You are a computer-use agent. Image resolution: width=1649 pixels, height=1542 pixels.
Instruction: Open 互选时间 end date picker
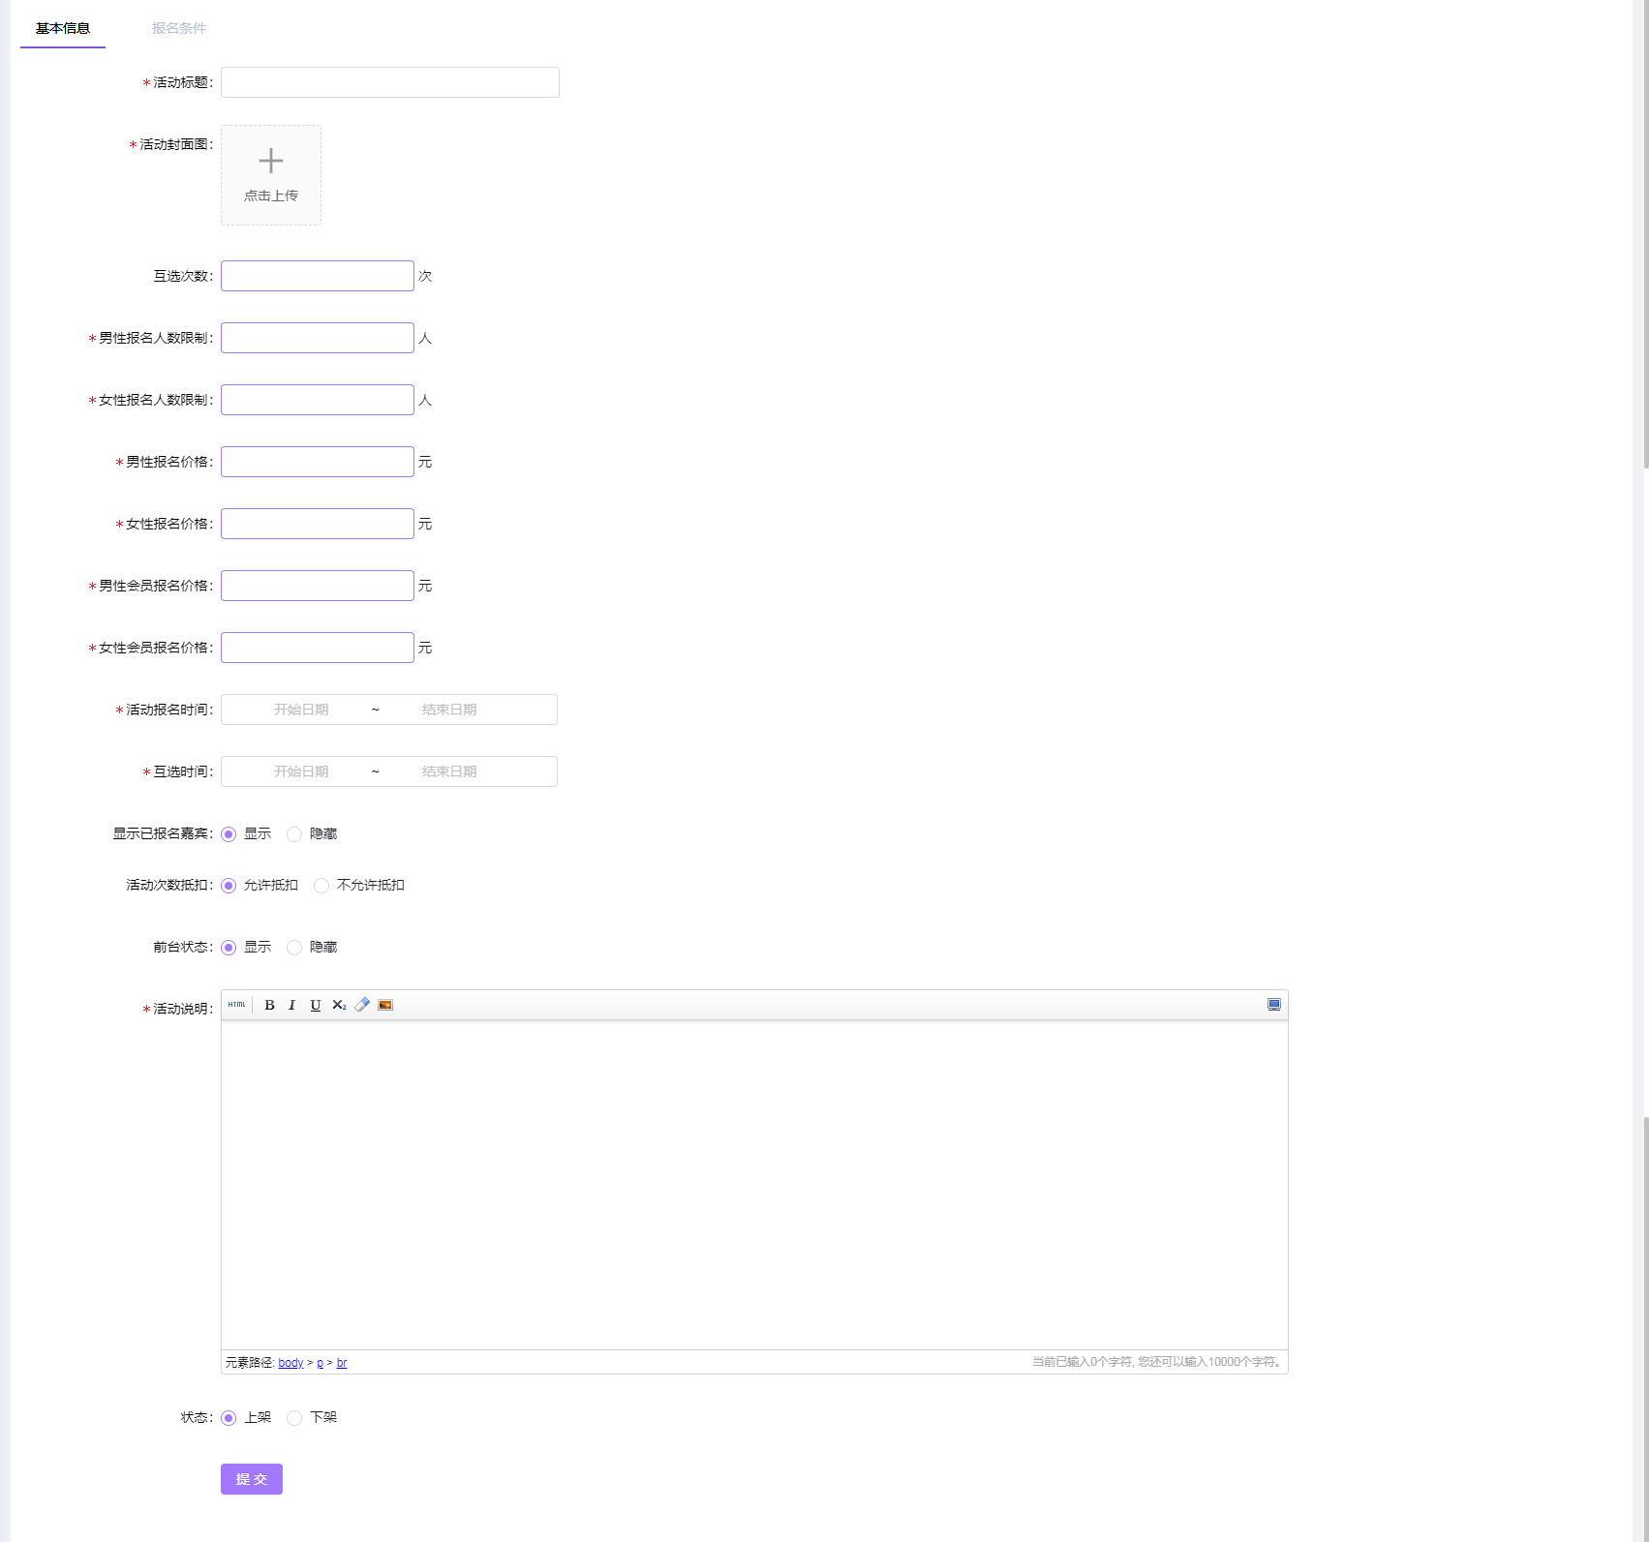tap(449, 771)
